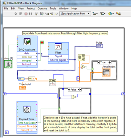Screen dimensions: 131x138
Task: Select the DAQ Assistant express VI icon
Action: pyautogui.click(x=27, y=42)
